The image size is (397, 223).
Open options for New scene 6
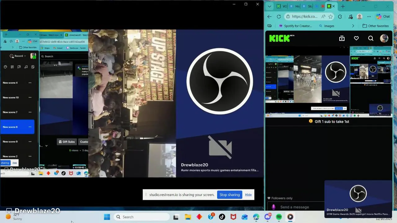(x=30, y=127)
